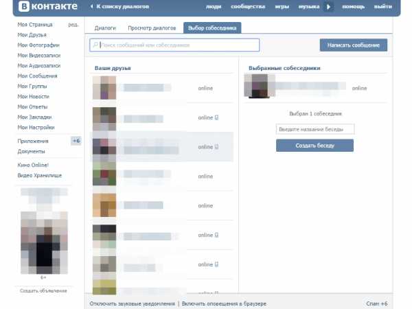Click the Ваши друзья heading
412x309 pixels.
tap(113, 68)
